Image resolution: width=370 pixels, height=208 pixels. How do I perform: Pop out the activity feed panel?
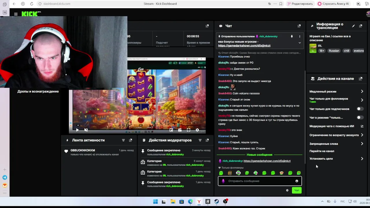point(131,140)
